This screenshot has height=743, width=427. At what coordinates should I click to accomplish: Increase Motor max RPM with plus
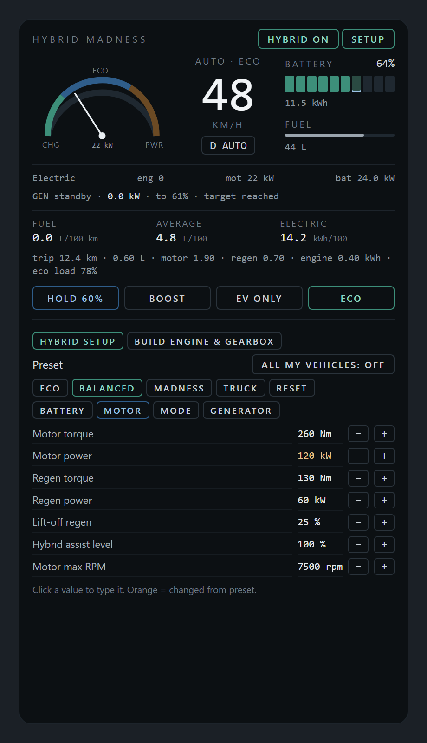coord(384,567)
